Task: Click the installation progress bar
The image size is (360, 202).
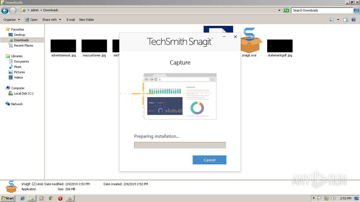Action: (180, 145)
